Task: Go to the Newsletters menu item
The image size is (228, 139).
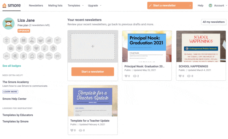Action: click(36, 5)
